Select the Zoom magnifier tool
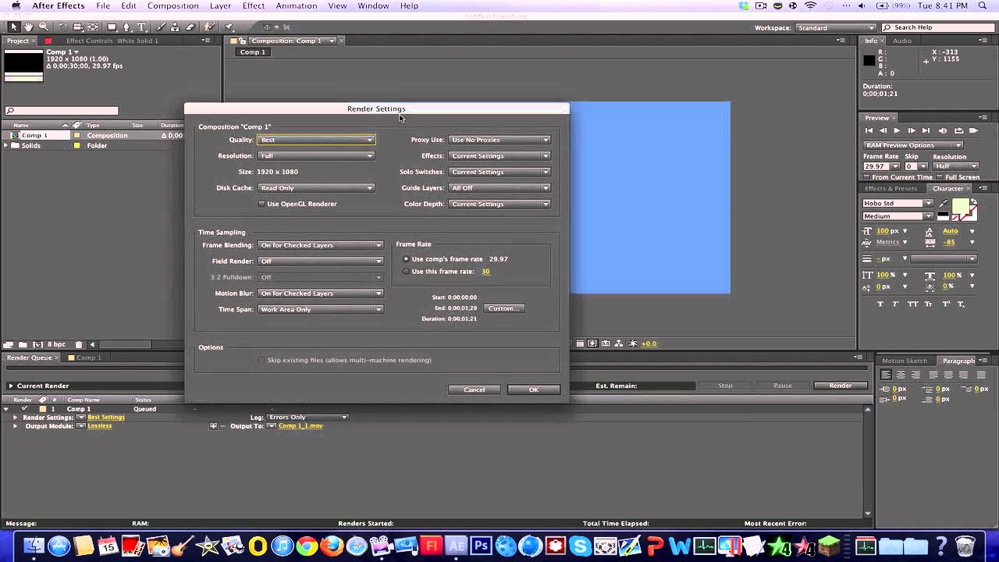Viewport: 999px width, 562px height. coord(43,27)
